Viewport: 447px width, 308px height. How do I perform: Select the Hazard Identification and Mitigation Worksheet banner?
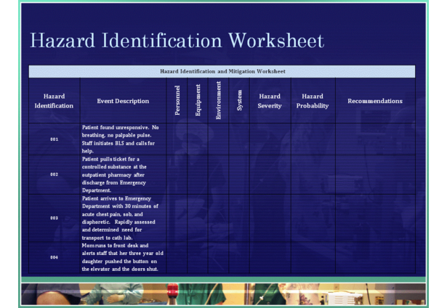pyautogui.click(x=222, y=71)
